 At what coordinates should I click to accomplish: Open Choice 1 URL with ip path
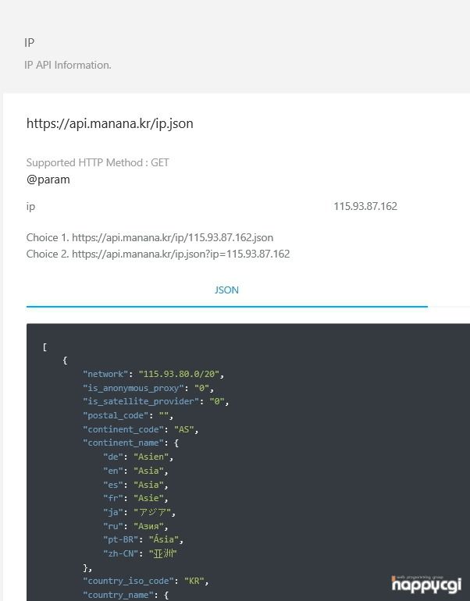pyautogui.click(x=173, y=237)
